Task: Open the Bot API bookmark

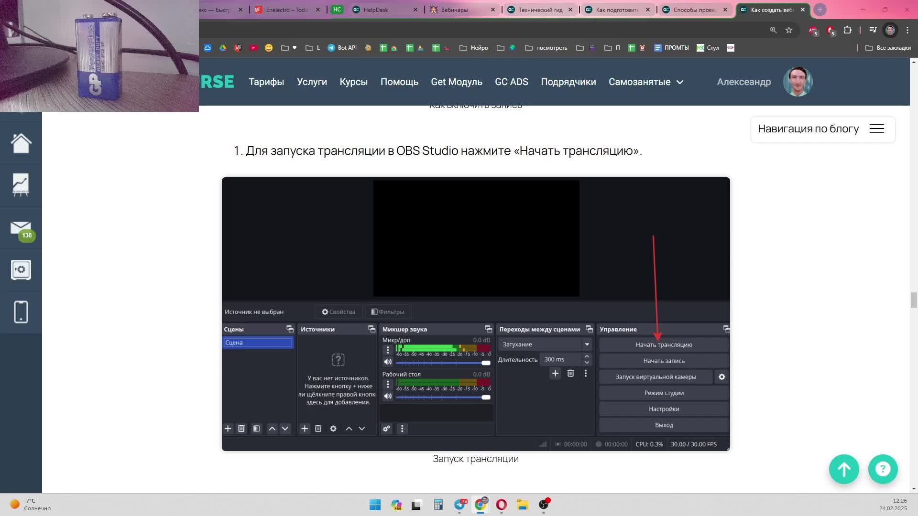Action: tap(342, 48)
